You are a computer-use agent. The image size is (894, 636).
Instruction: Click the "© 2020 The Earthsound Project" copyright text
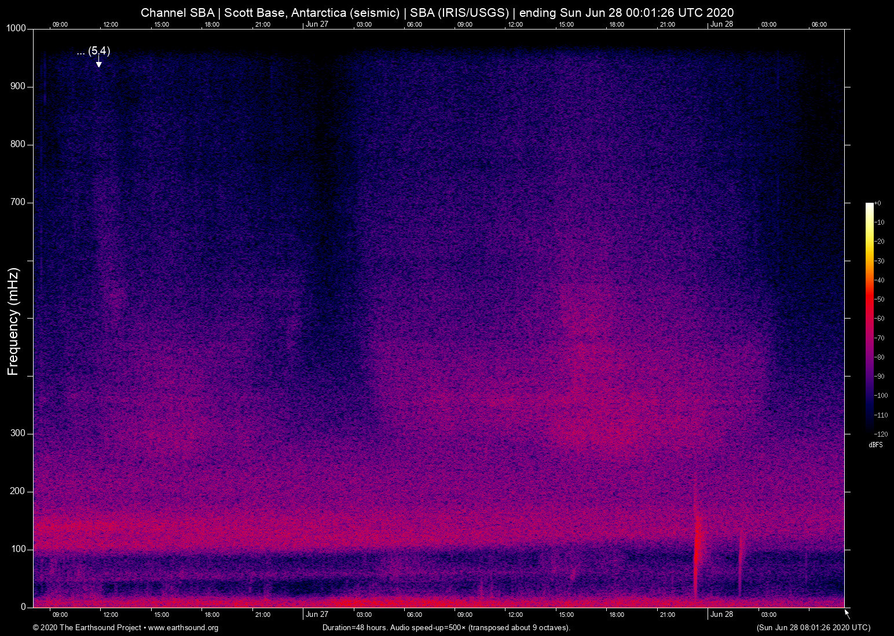coord(87,628)
